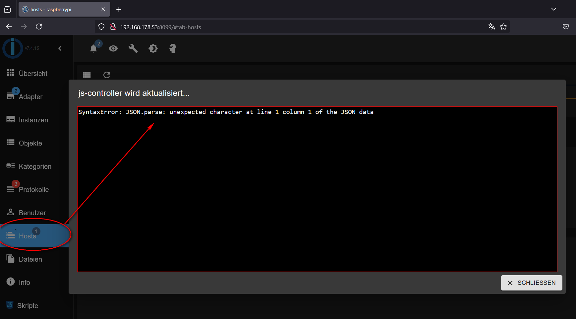Open the translate page icon
Image resolution: width=576 pixels, height=319 pixels.
tap(492, 27)
